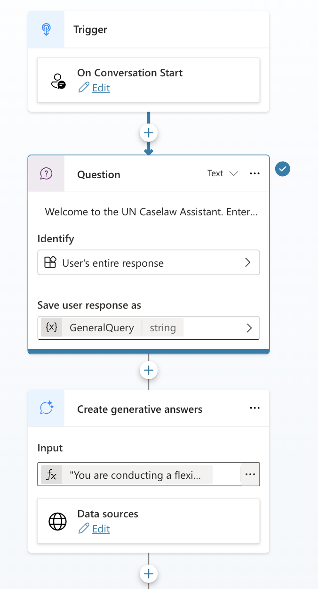Click the variable icon beside GeneralQuery
This screenshot has width=318, height=589.
[x=52, y=327]
